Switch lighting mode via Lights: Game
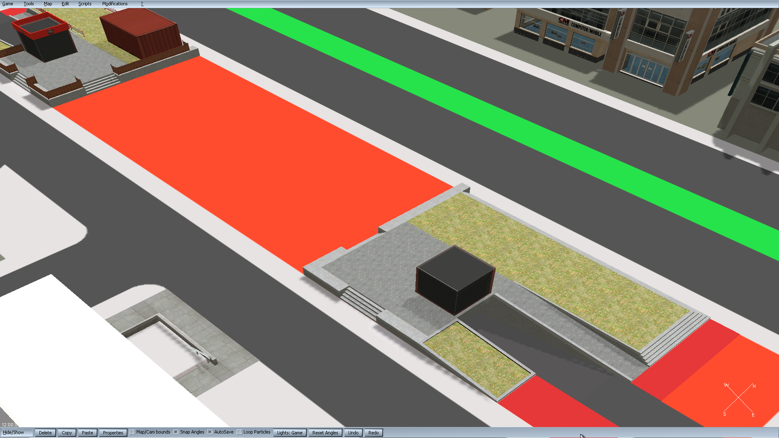 (290, 433)
